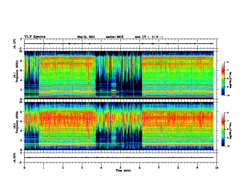Click time axis tick label "3"
Image resolution: width=244 pixels, height=188 pixels.
[x=82, y=168]
